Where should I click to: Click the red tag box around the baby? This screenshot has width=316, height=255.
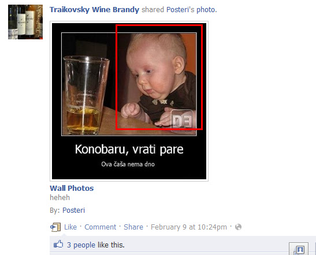[159, 77]
